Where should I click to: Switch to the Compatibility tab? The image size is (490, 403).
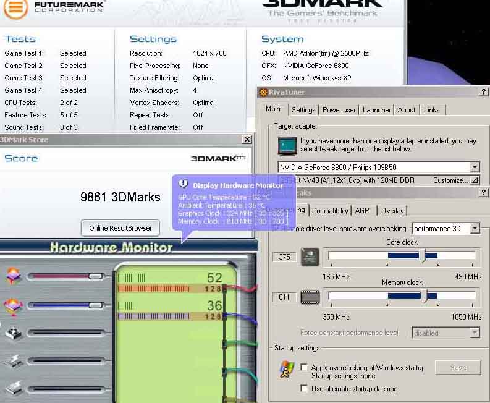330,211
